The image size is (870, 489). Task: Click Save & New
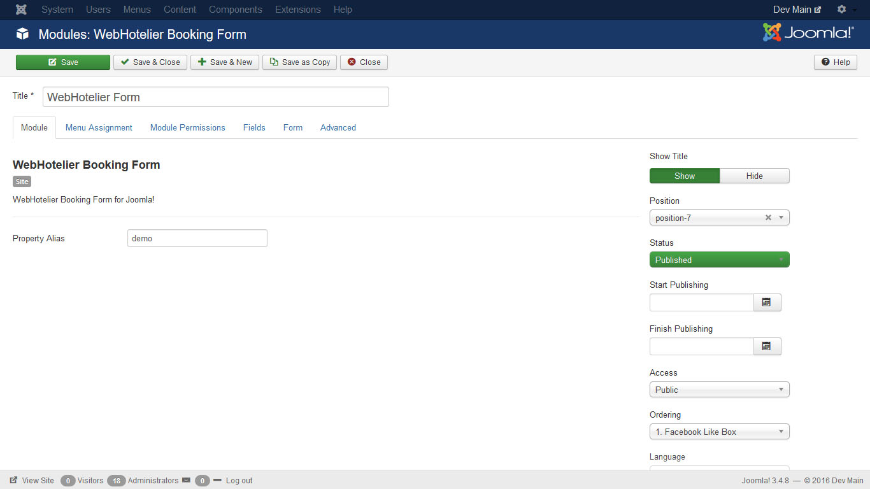225,62
